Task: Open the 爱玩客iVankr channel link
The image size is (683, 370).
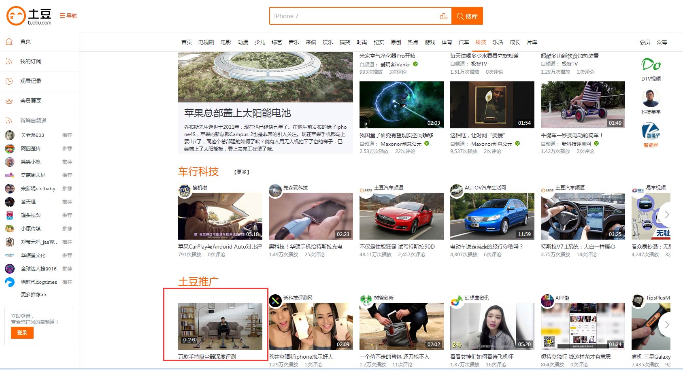Action: 395,64
